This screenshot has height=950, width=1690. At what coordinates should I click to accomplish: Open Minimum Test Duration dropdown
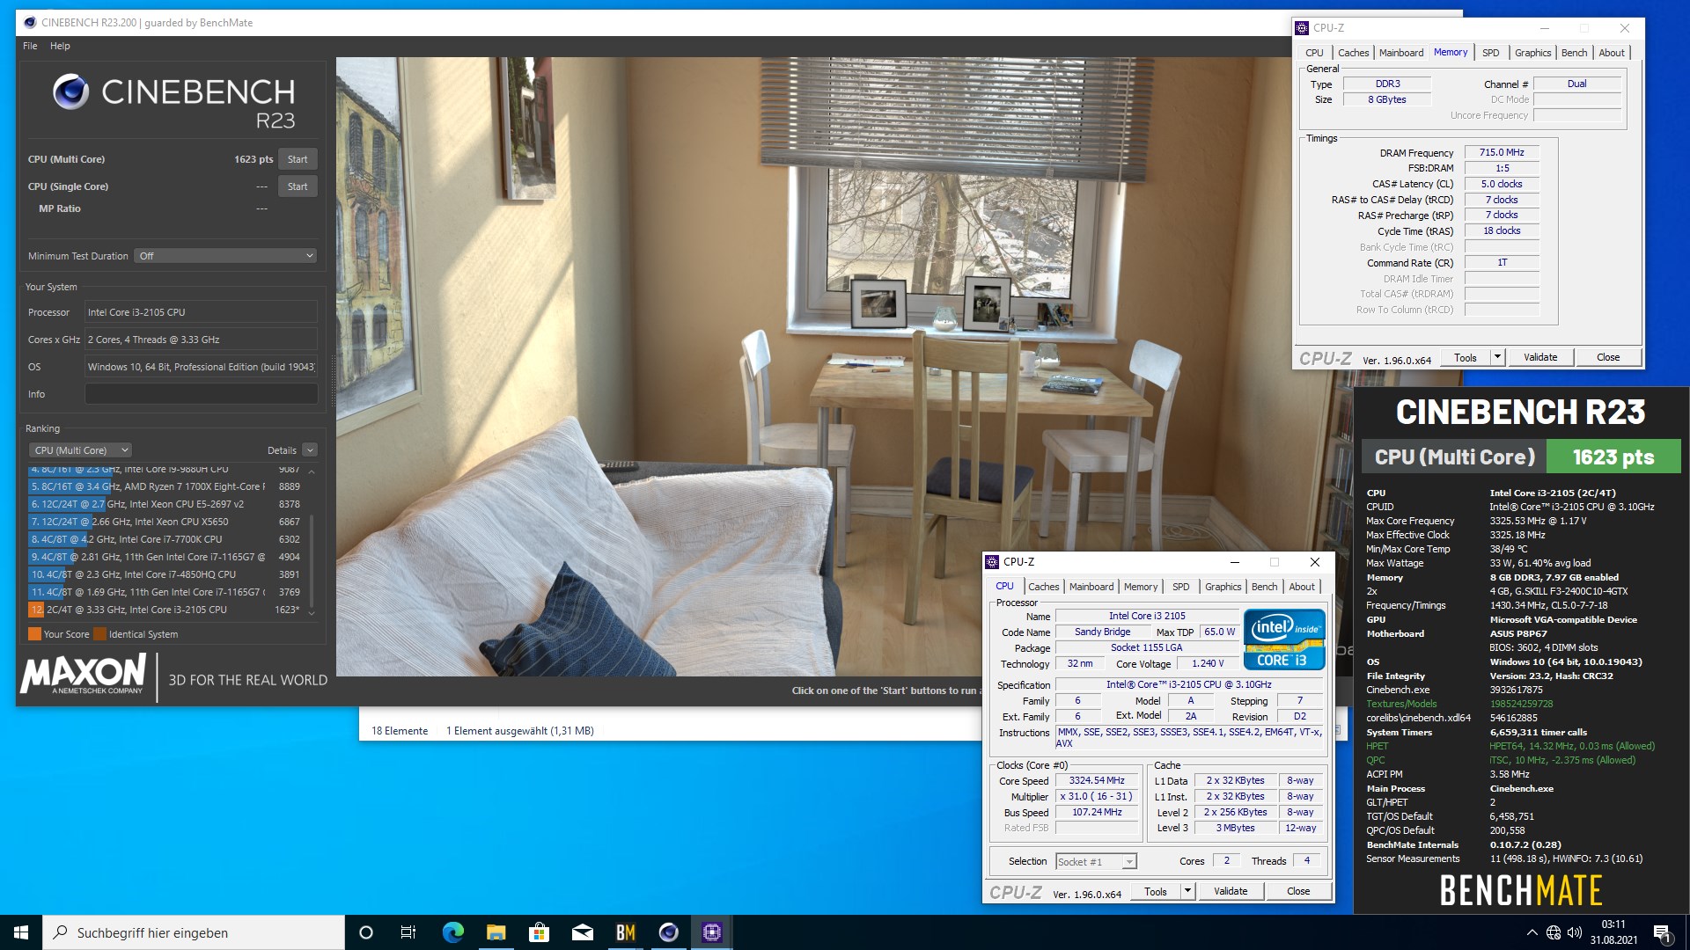point(225,256)
